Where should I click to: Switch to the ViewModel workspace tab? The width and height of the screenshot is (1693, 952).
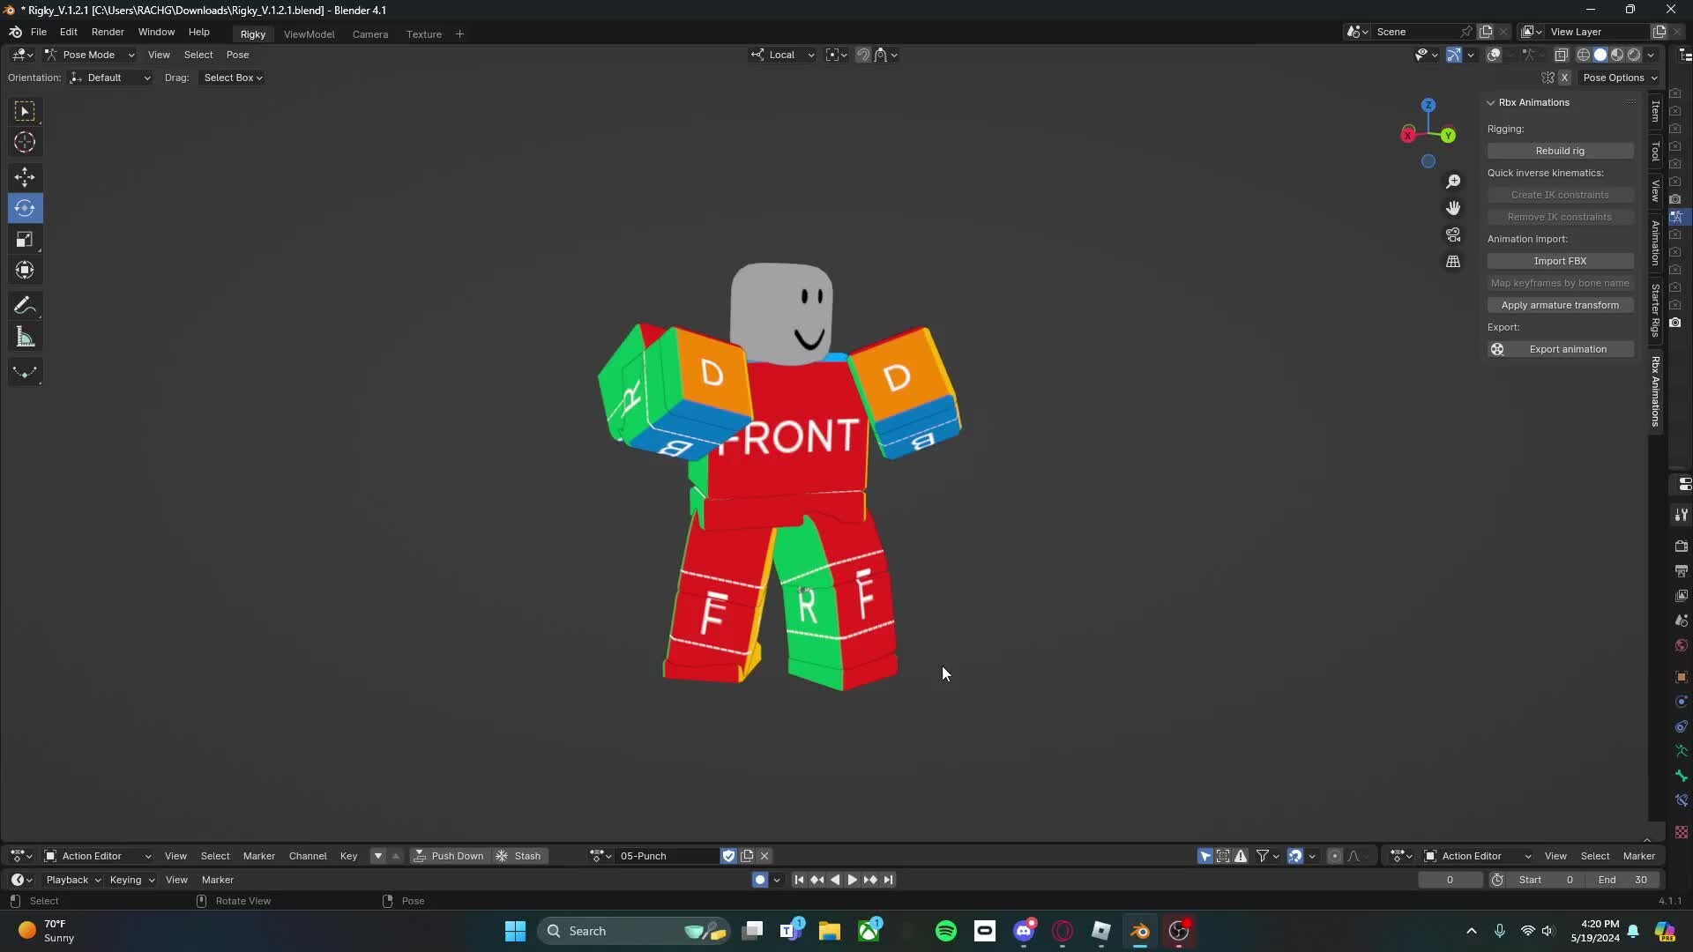309,34
